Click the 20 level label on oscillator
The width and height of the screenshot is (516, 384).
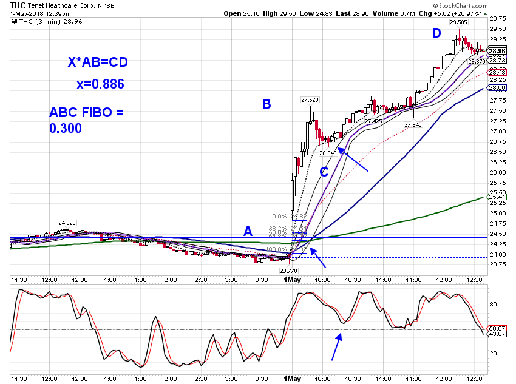tap(493, 354)
